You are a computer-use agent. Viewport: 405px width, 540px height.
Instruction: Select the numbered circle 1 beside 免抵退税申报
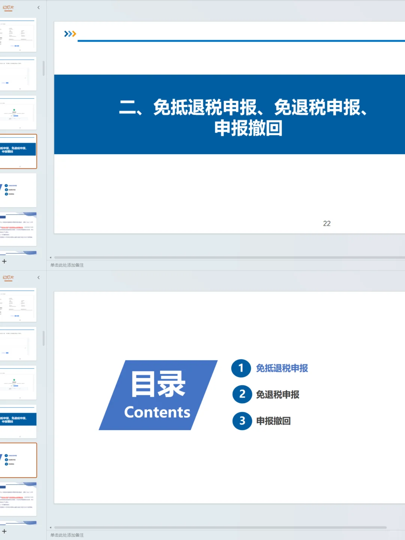[241, 369]
